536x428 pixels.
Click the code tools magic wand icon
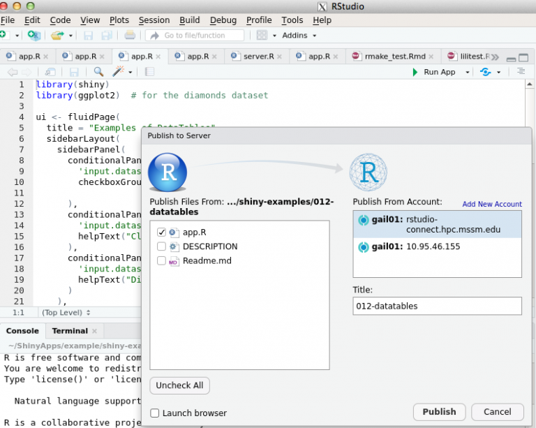click(118, 72)
